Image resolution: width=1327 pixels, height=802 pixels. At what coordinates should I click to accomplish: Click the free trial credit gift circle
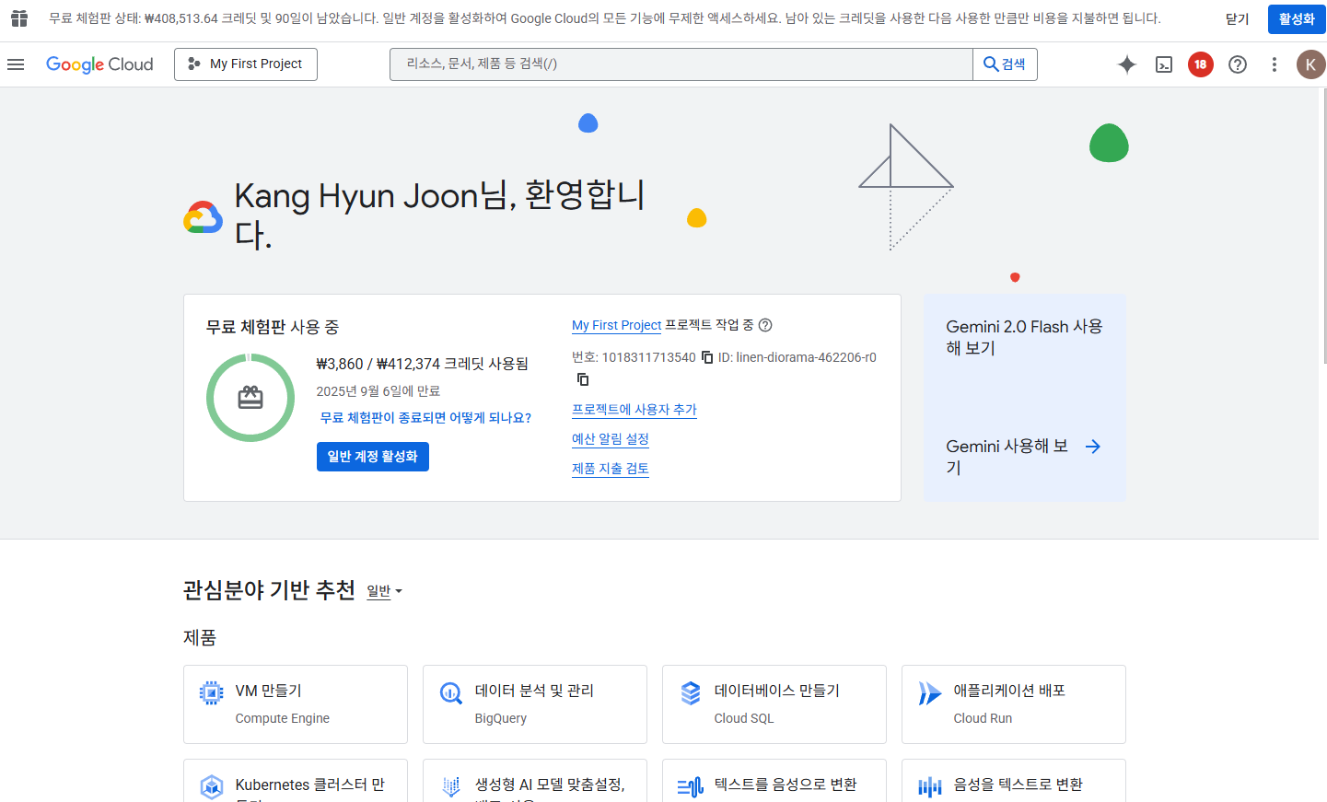pos(250,398)
